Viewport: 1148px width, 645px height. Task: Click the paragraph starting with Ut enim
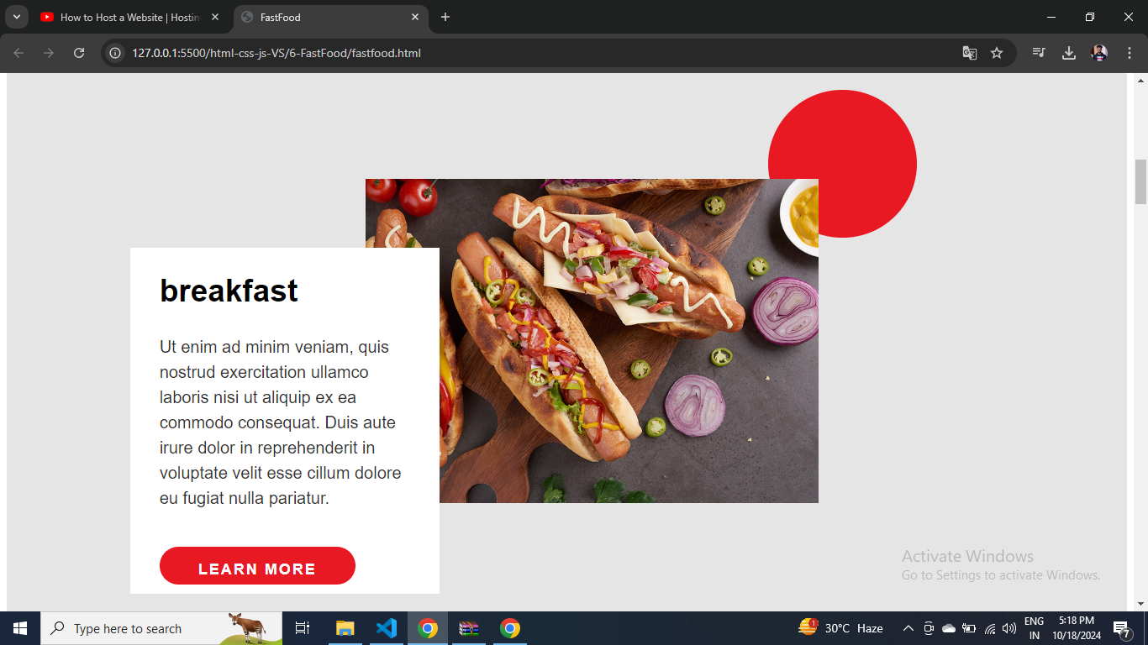pos(282,422)
